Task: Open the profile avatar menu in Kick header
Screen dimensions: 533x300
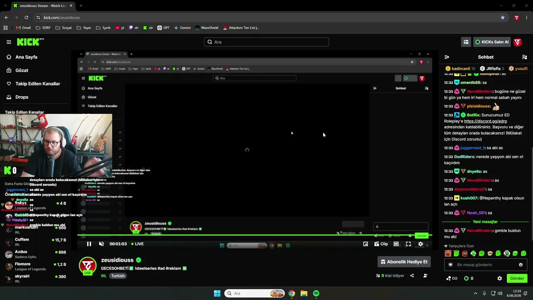Action: 518,42
